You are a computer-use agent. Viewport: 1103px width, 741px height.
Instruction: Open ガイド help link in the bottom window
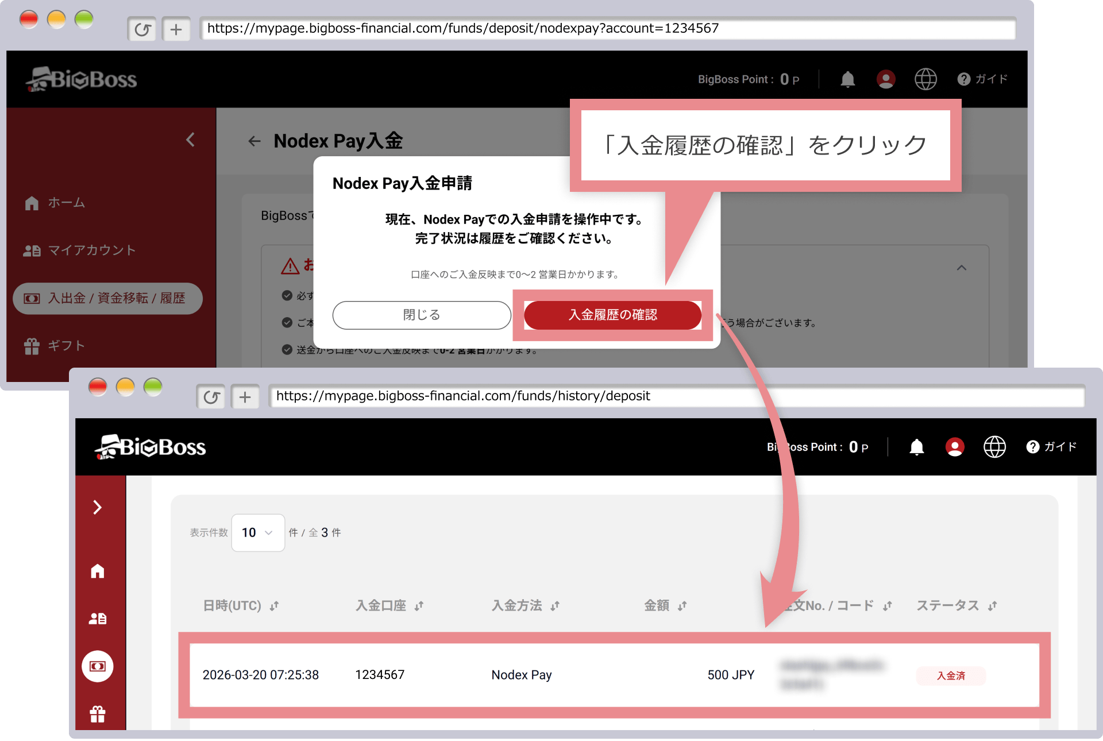point(1051,447)
